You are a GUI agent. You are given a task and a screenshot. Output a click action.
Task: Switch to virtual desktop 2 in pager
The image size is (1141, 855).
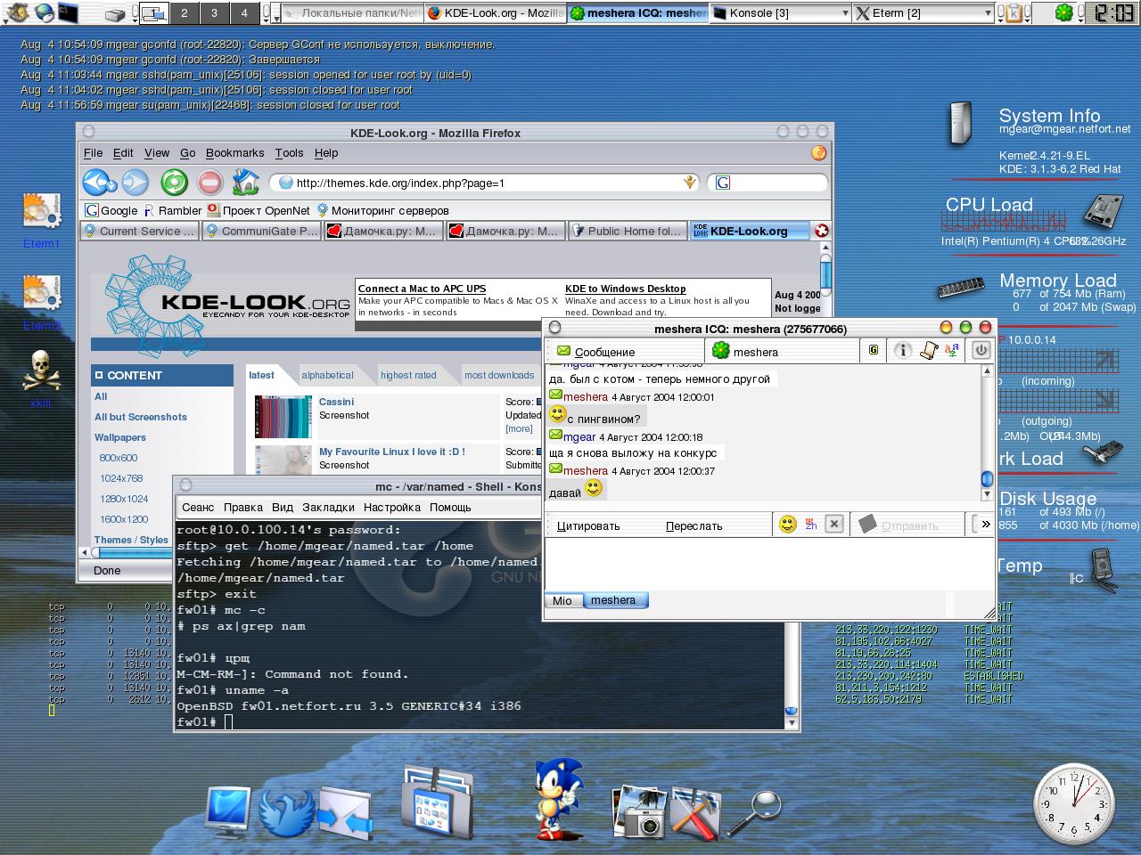pyautogui.click(x=185, y=12)
